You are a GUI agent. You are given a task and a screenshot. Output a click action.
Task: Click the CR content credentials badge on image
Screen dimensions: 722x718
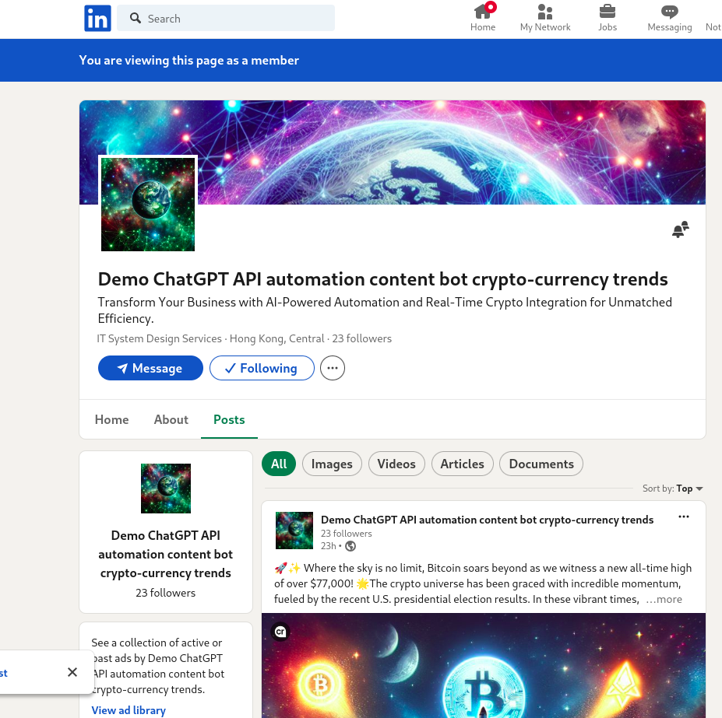281,632
